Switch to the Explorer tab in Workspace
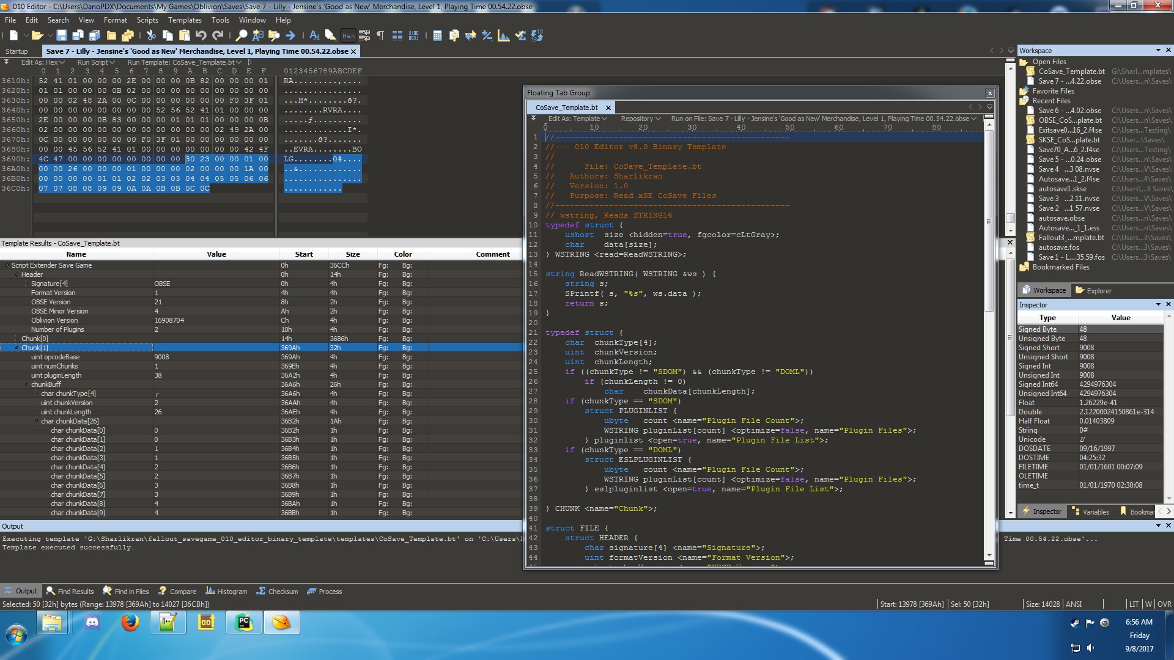The image size is (1174, 660). pos(1093,290)
